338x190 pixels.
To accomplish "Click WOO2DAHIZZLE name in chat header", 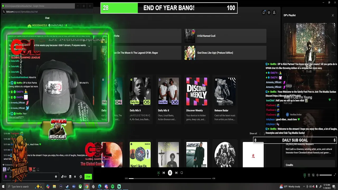I will [39, 25].
